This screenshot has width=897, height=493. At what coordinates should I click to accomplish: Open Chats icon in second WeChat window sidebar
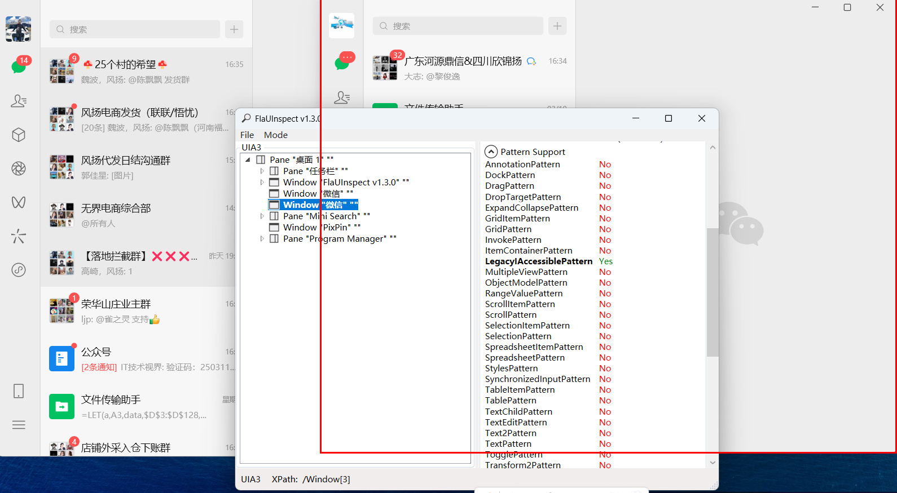tap(344, 61)
